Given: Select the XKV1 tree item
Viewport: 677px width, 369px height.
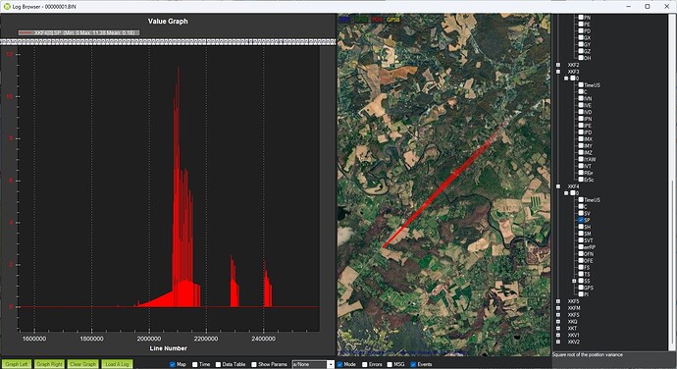Looking at the screenshot, I should tap(573, 335).
